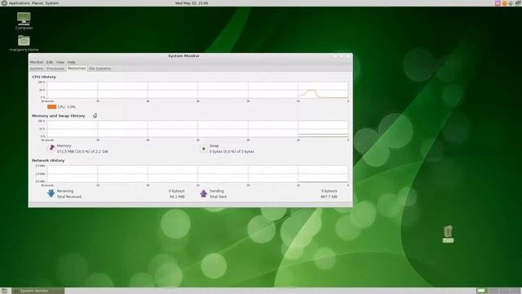This screenshot has height=294, width=522.
Task: Click the swap usage value text
Action: tap(232, 151)
